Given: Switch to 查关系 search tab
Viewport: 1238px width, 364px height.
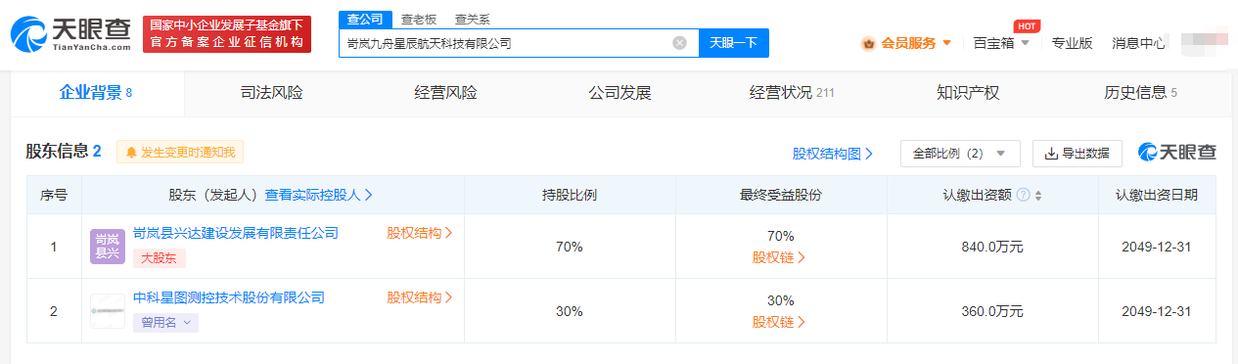Looking at the screenshot, I should tap(473, 19).
